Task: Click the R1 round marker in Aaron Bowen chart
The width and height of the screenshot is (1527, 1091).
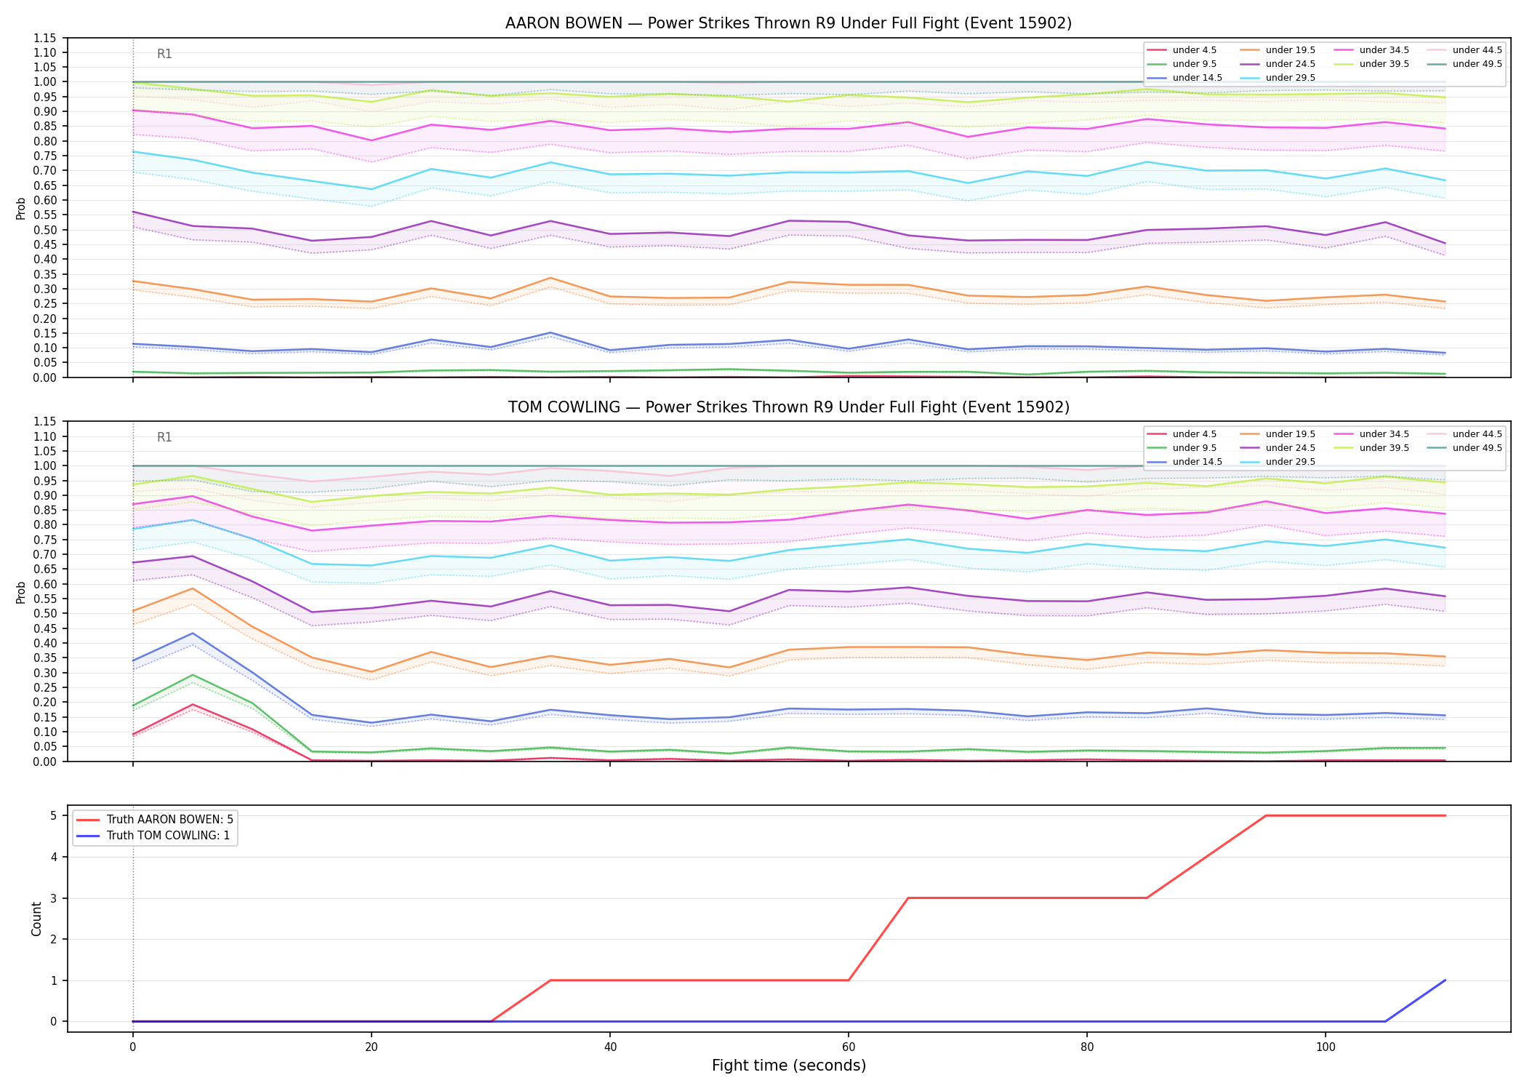Action: tap(164, 54)
